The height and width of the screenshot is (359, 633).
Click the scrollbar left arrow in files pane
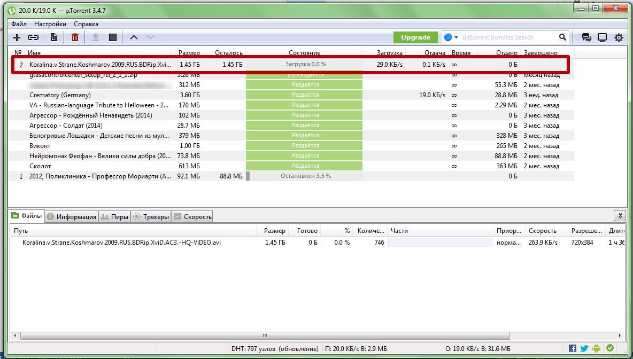tap(15, 335)
